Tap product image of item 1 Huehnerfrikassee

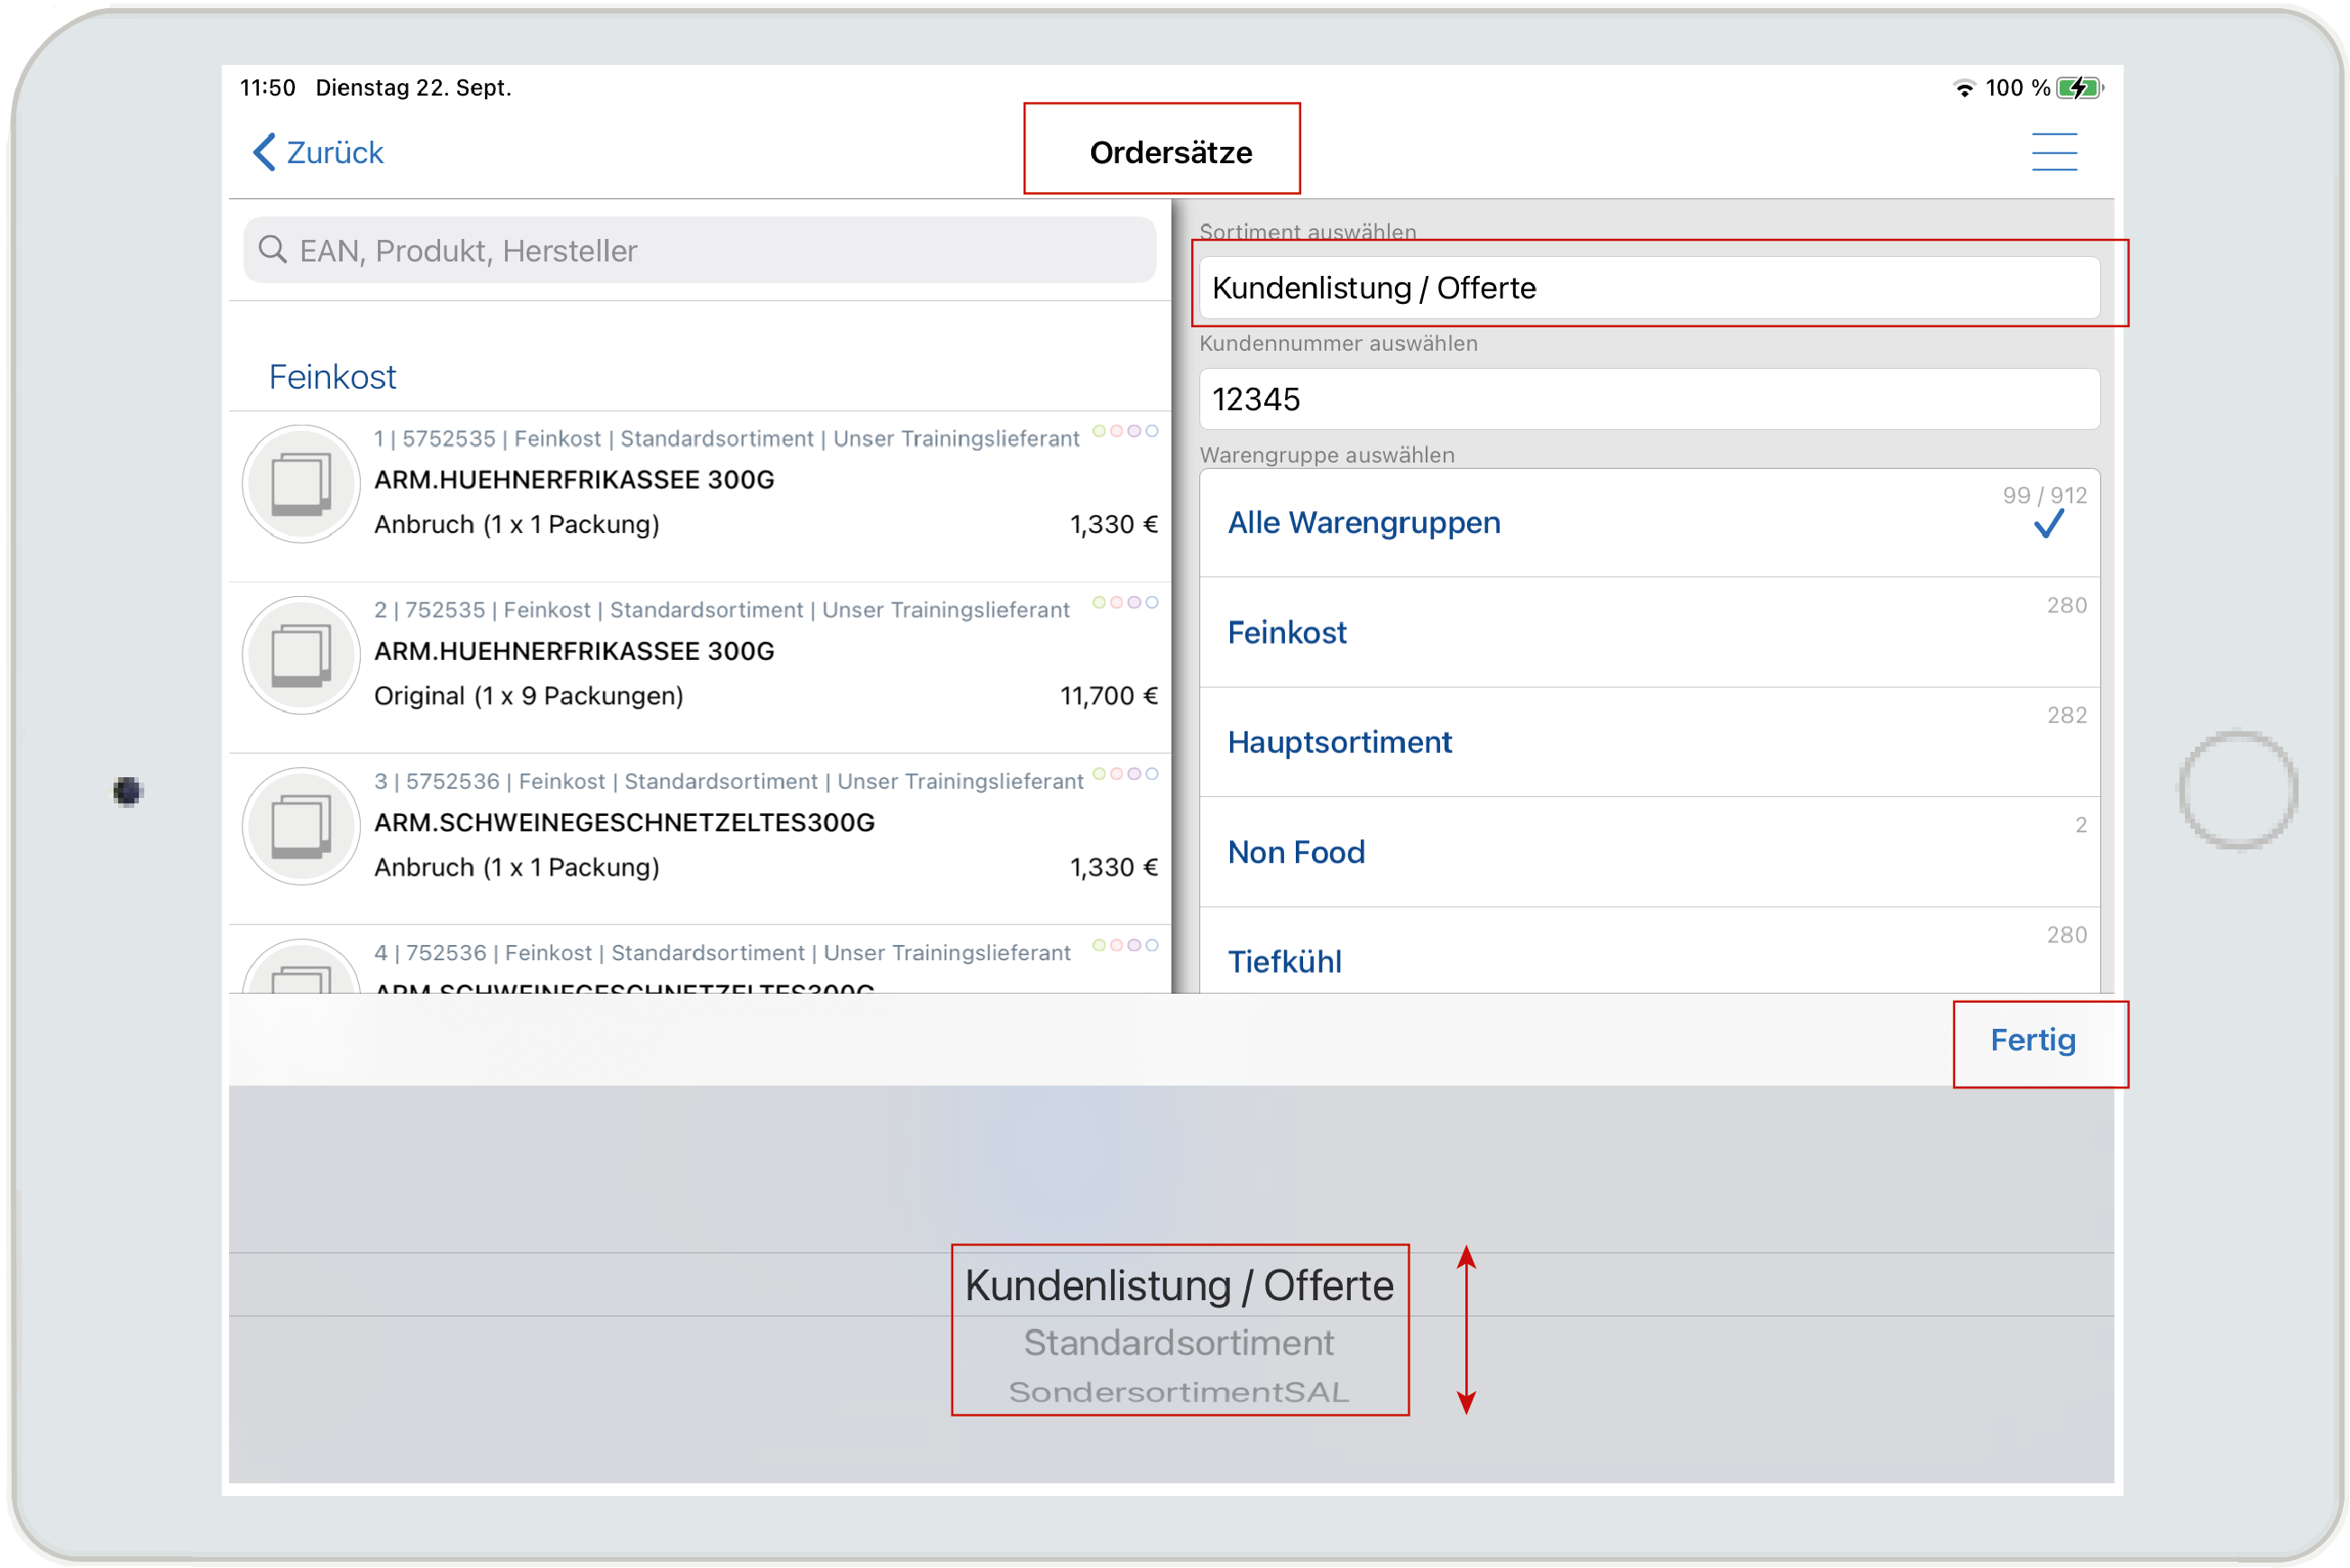300,483
